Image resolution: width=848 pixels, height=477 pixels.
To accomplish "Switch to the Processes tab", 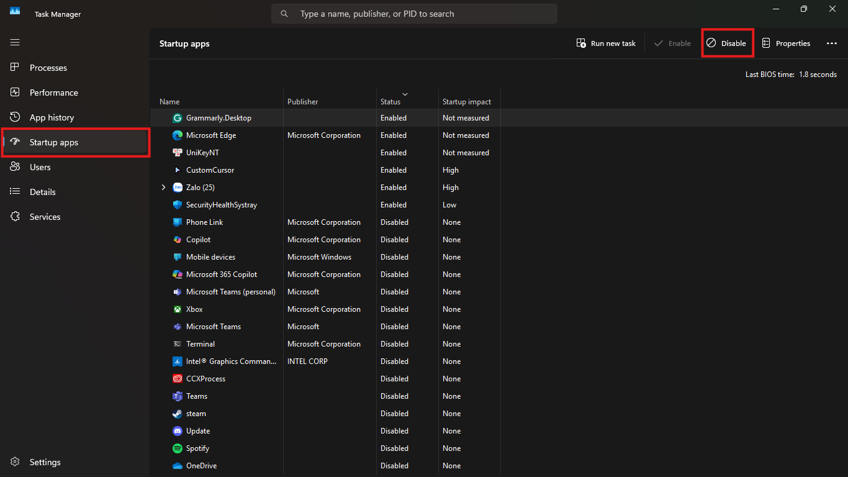I will (x=75, y=68).
